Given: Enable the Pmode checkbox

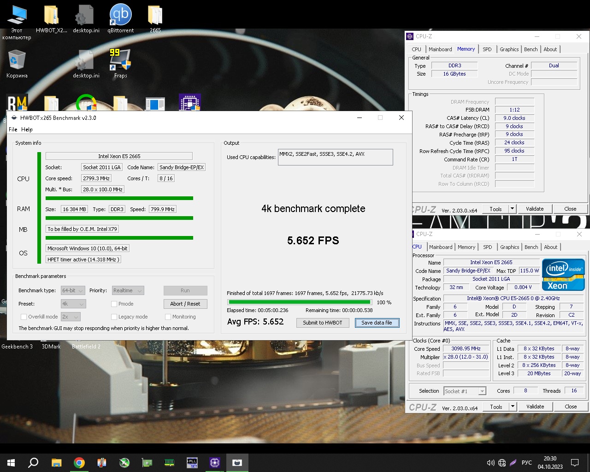Looking at the screenshot, I should pos(114,304).
